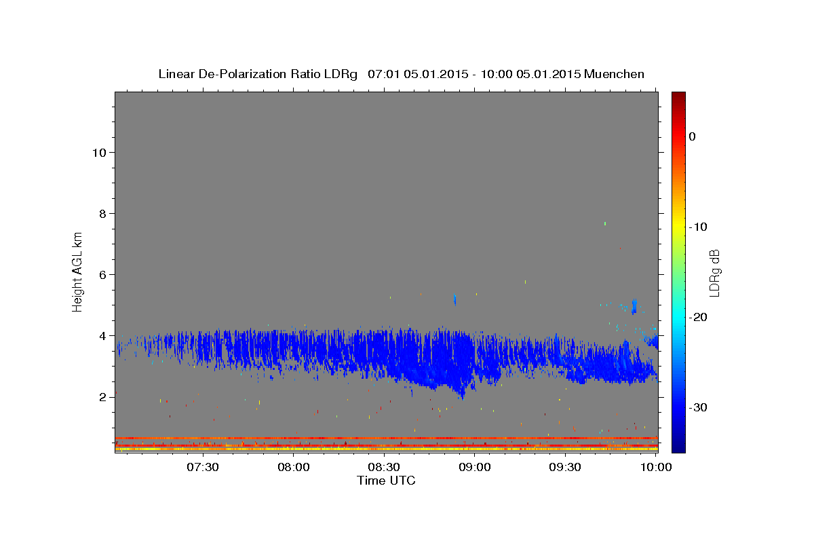Click the dark red top of the colorbar
This screenshot has width=814, height=543.
678,97
